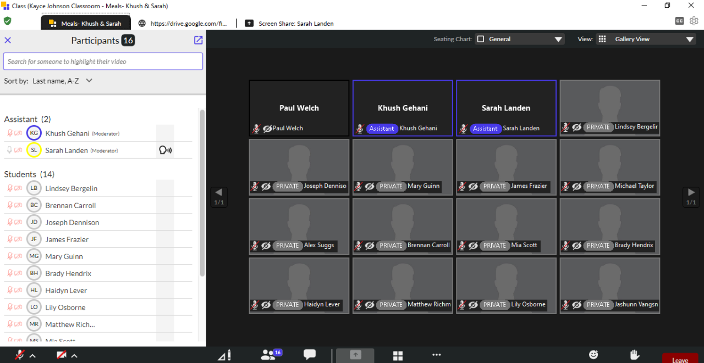The image size is (704, 363).
Task: Toggle the closed captions CC button
Action: point(680,21)
